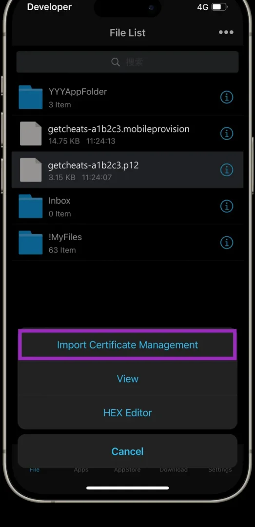
Task: Select the p12 file icon
Action: tap(31, 170)
